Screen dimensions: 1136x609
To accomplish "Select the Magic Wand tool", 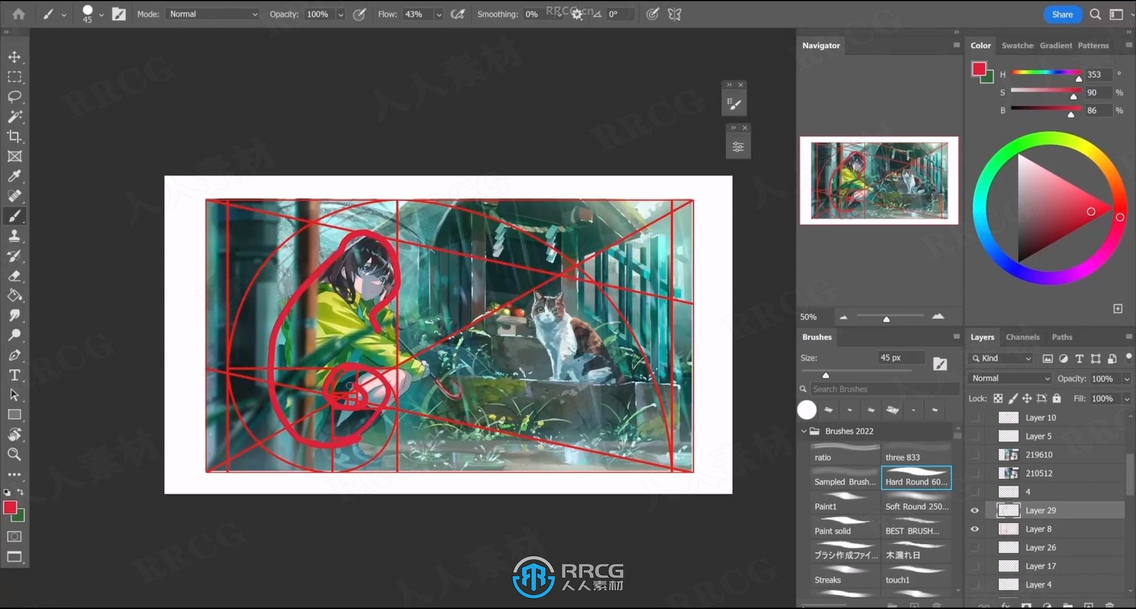I will tap(15, 116).
